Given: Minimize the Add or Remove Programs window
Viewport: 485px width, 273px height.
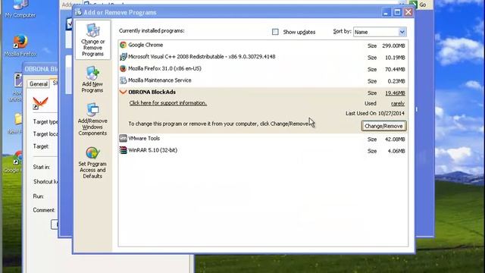Looking at the screenshot, I should click(x=386, y=12).
